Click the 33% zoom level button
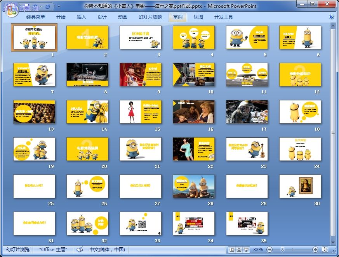 point(258,250)
